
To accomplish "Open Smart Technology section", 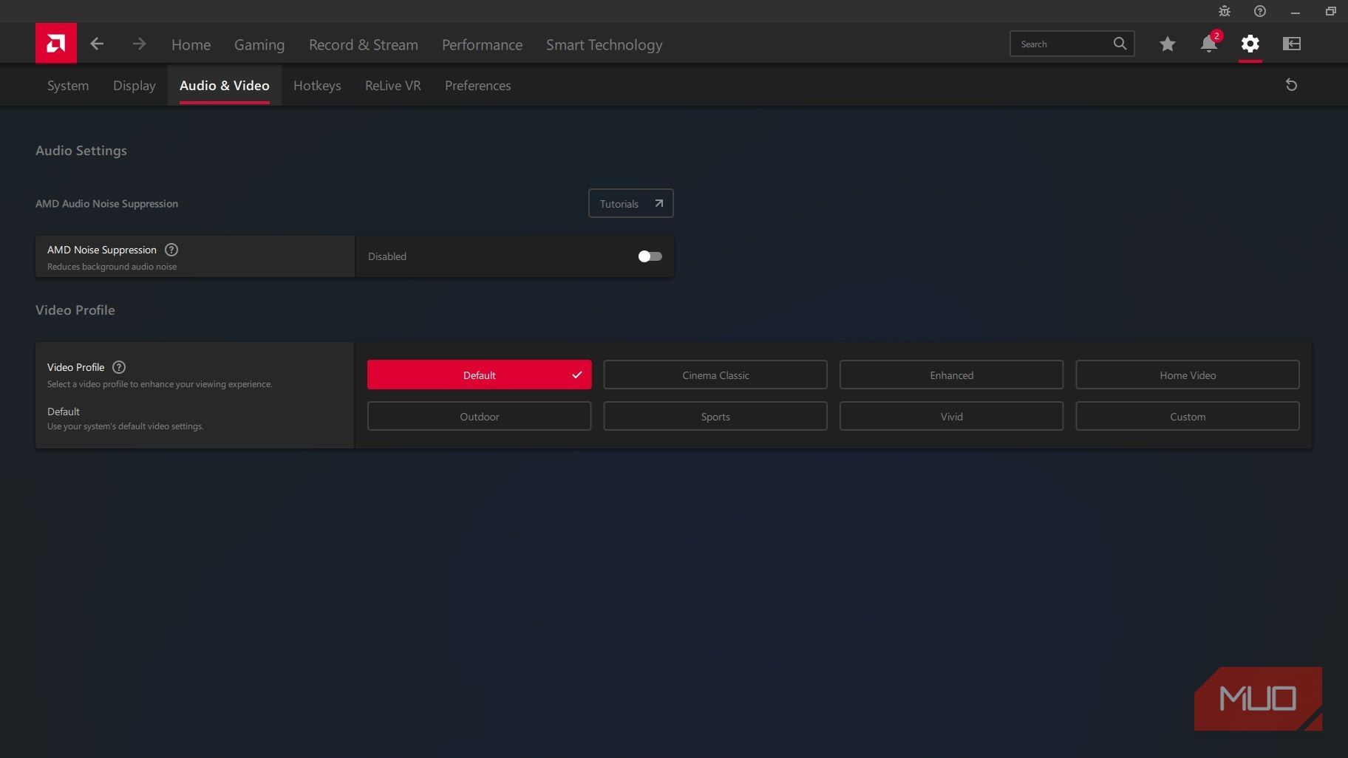I will [604, 44].
